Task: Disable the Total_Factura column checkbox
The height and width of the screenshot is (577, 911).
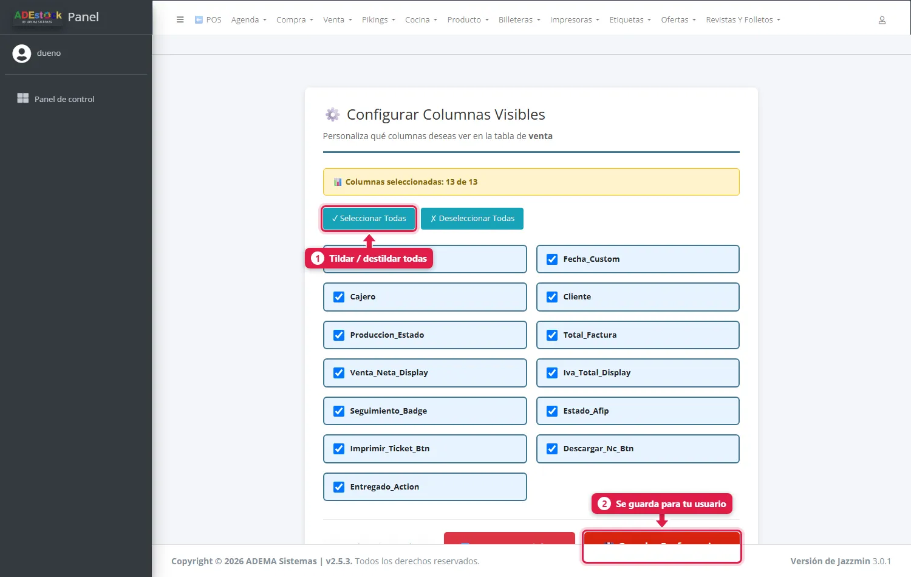Action: coord(552,335)
